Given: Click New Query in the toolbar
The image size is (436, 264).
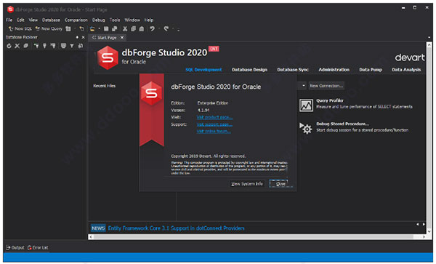Looking at the screenshot, I should pyautogui.click(x=49, y=28).
